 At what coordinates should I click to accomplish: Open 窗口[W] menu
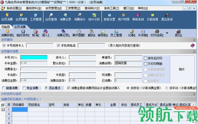click(129, 8)
